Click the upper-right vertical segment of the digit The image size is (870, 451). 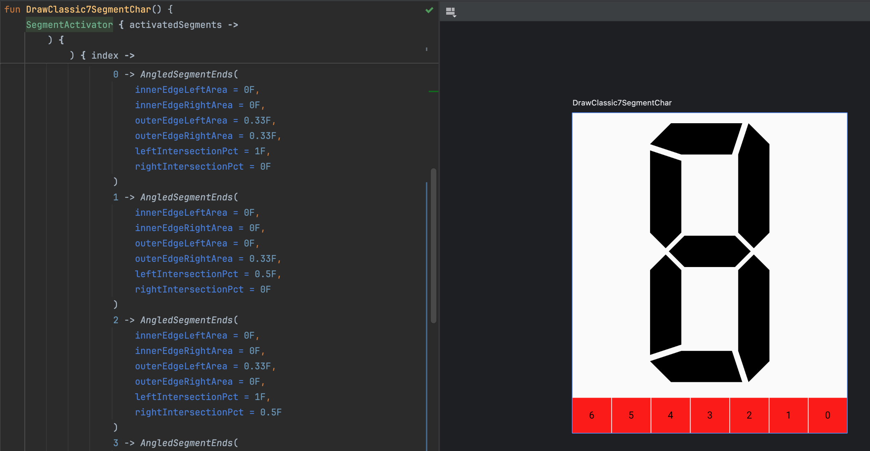(754, 185)
